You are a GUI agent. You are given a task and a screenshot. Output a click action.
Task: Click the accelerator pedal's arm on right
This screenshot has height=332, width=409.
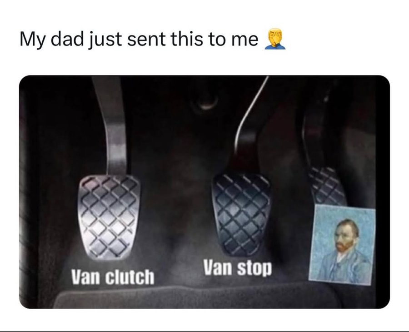point(313,136)
